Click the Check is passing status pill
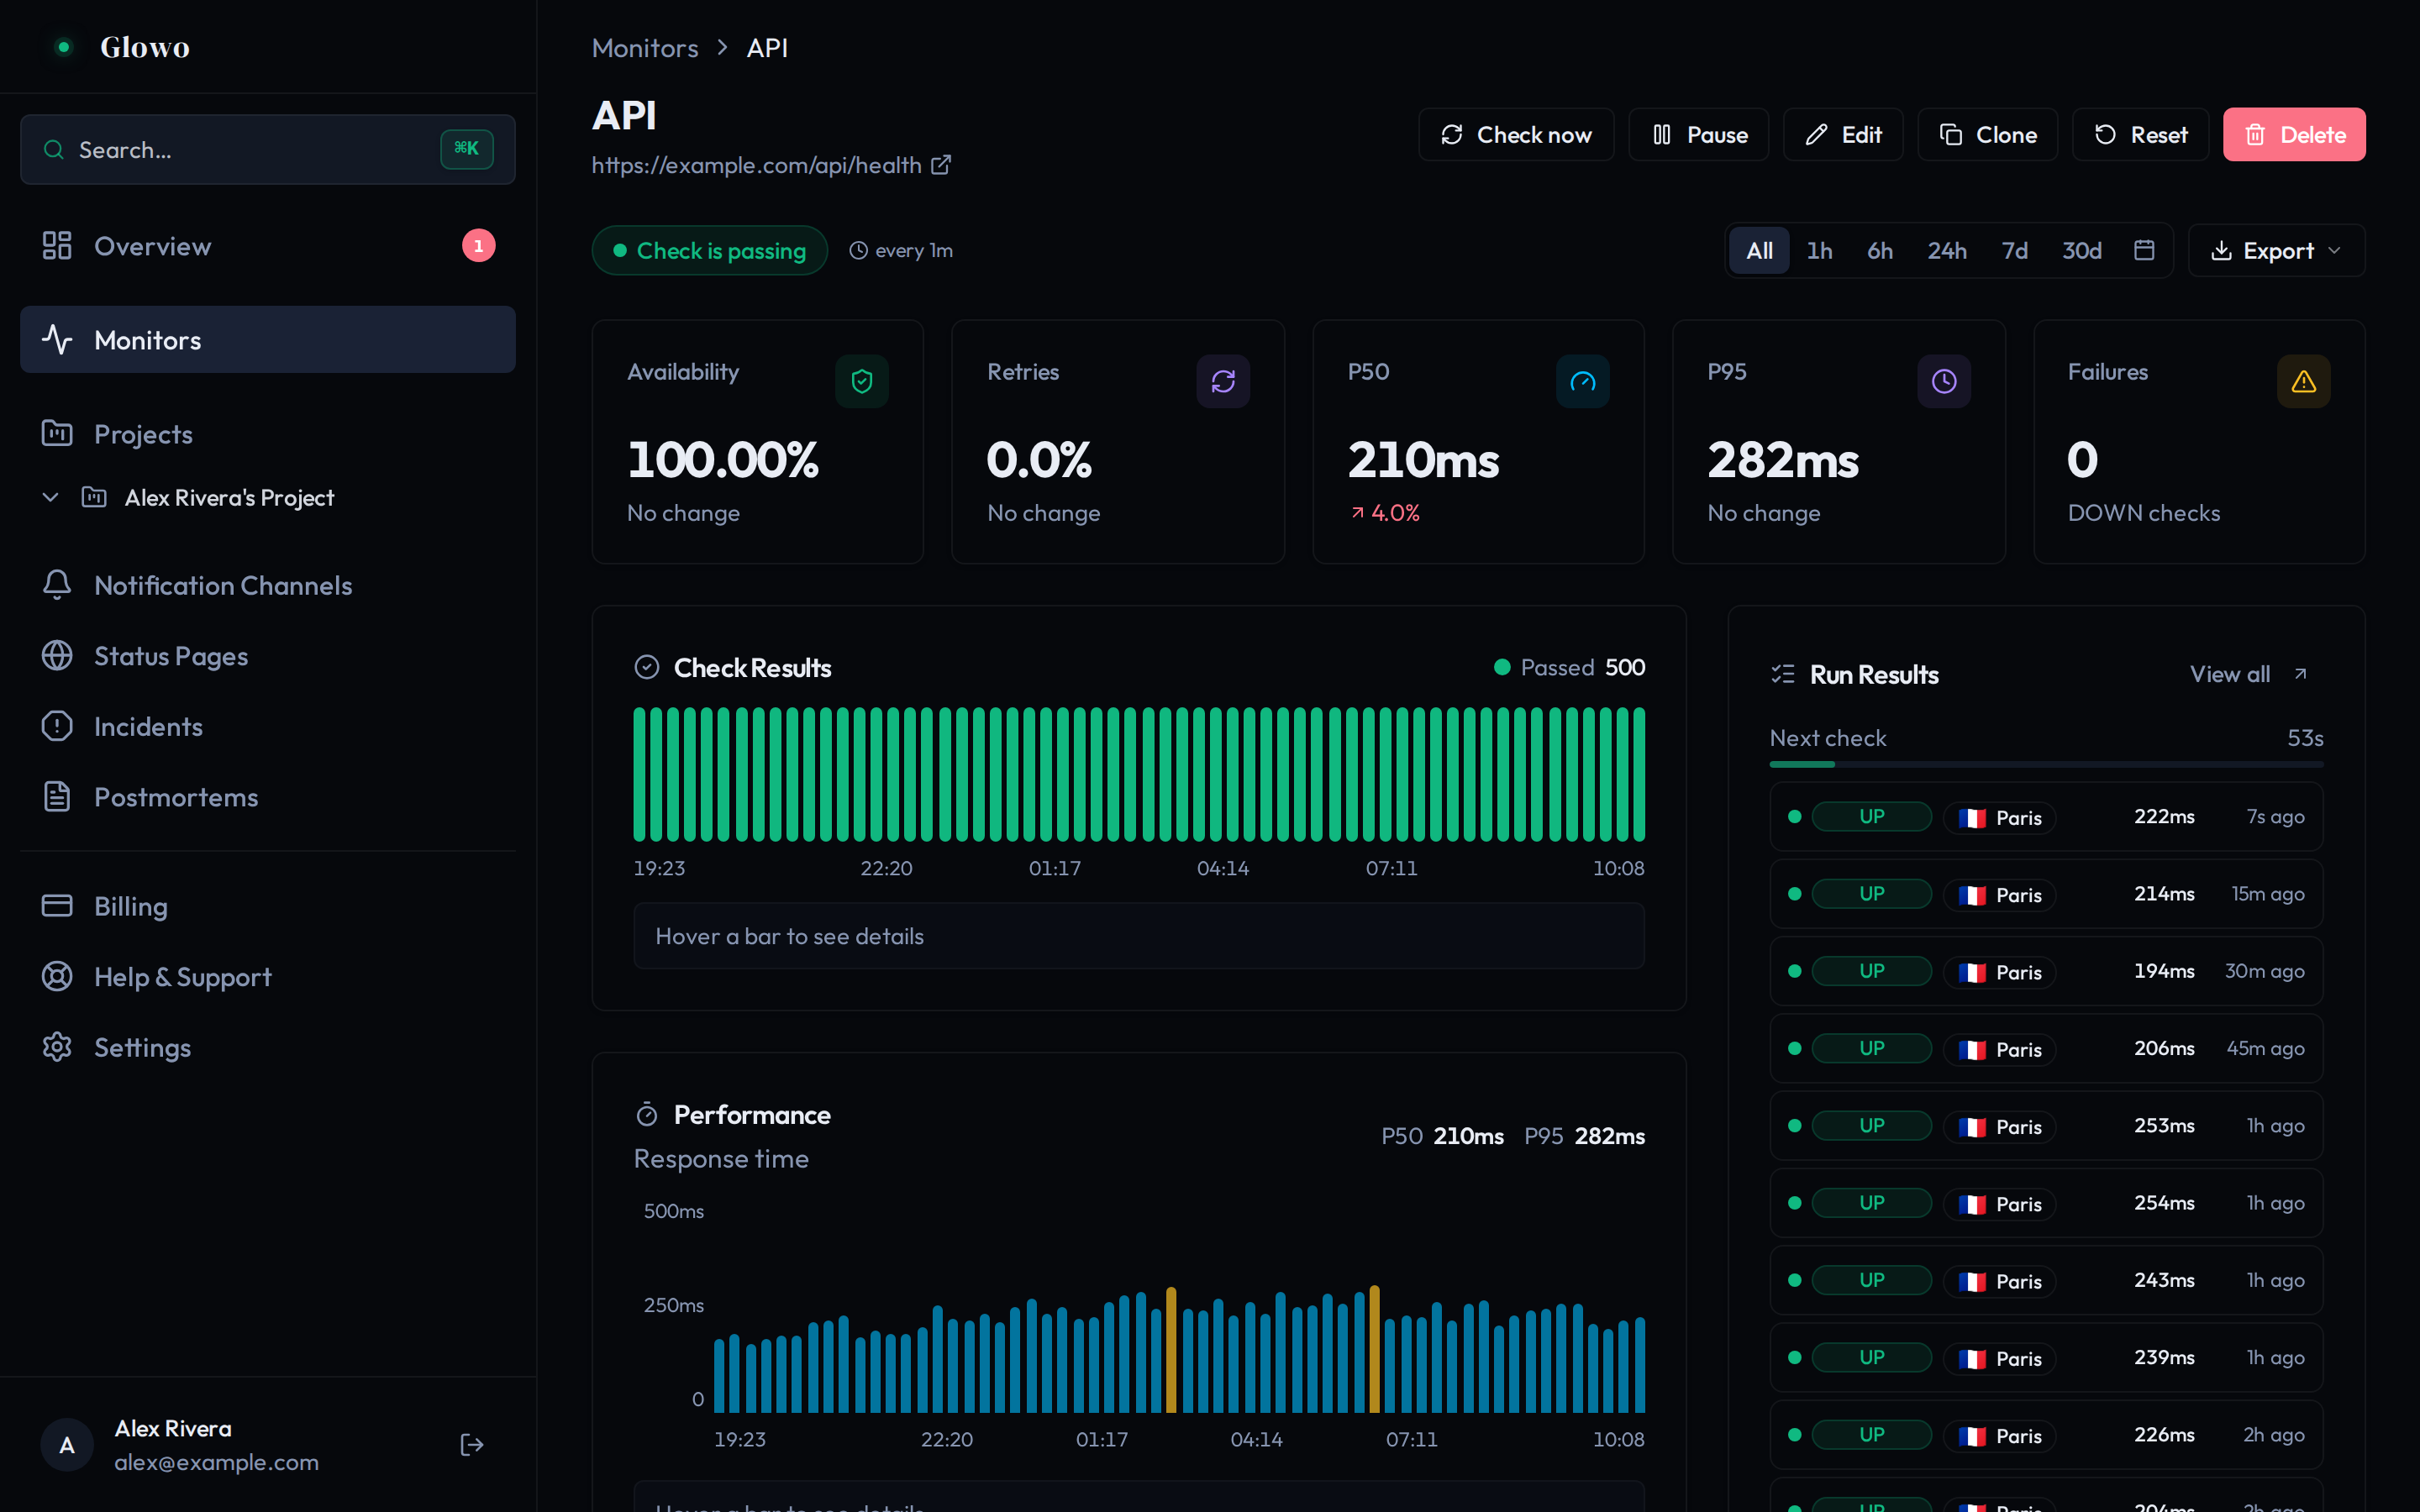Image resolution: width=2420 pixels, height=1512 pixels. (710, 250)
